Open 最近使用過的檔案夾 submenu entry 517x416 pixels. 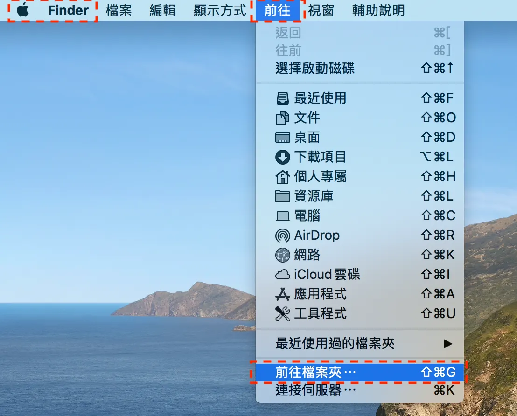coord(360,344)
